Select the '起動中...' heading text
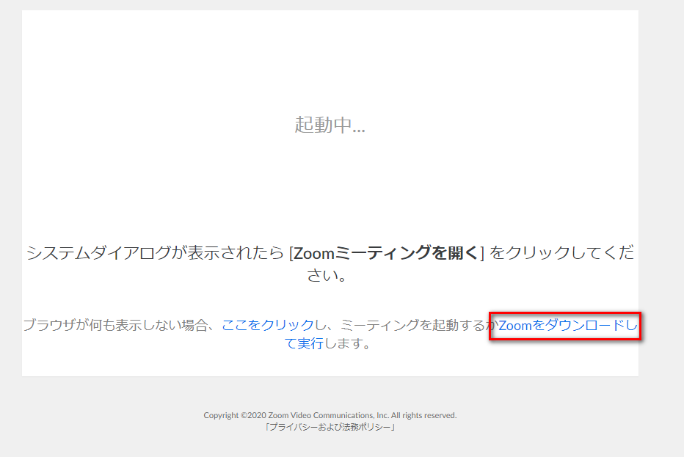The height and width of the screenshot is (457, 684). coord(330,125)
